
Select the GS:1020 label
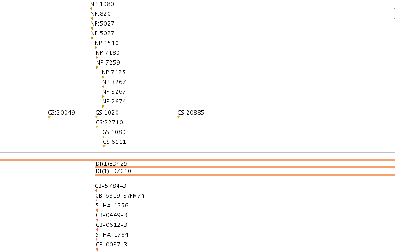pyautogui.click(x=107, y=113)
